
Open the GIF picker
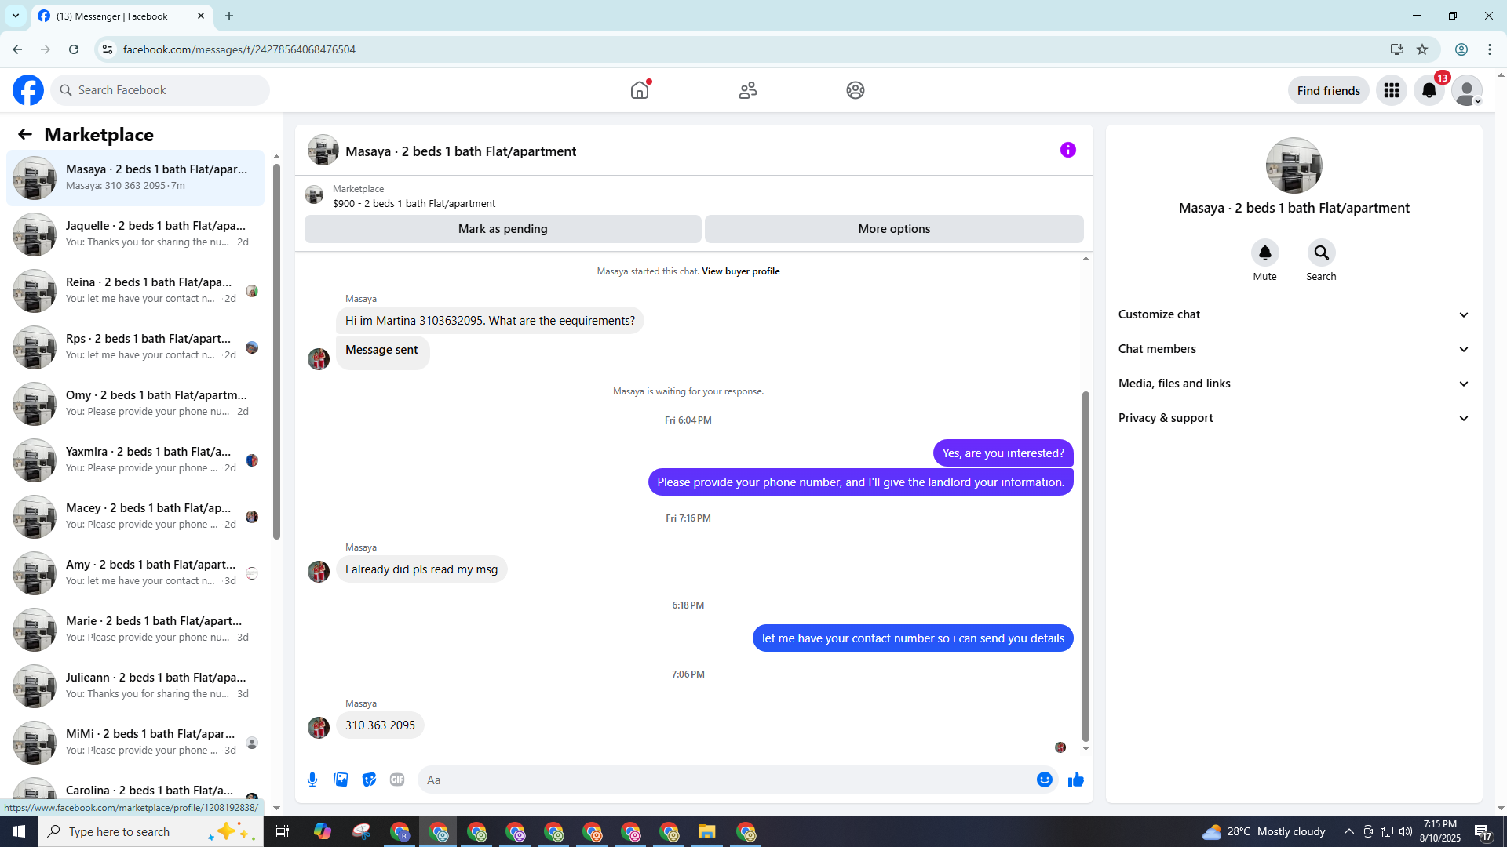click(x=397, y=780)
